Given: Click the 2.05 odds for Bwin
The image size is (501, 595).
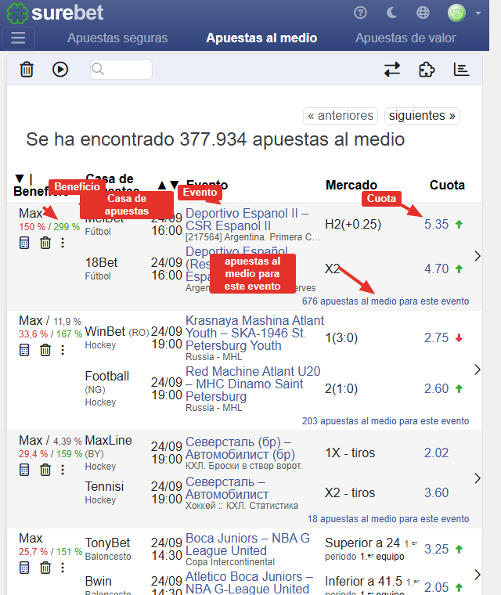Looking at the screenshot, I should tap(437, 587).
